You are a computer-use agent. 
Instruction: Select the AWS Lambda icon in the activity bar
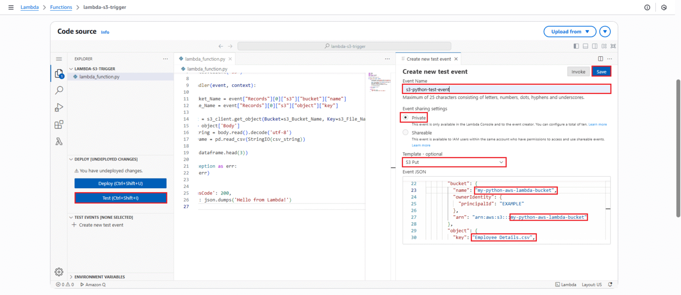tap(59, 141)
